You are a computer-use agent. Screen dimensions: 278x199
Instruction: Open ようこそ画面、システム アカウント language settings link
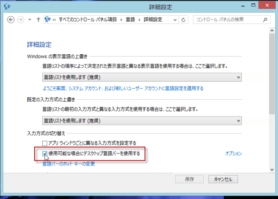[x=123, y=88]
